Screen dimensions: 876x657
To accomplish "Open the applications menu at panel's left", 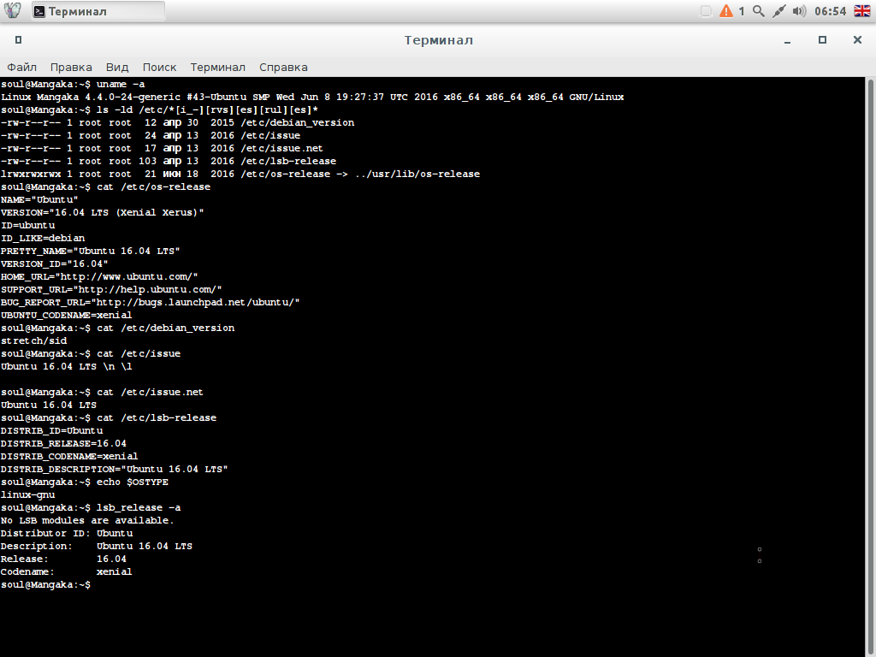I will tap(12, 10).
